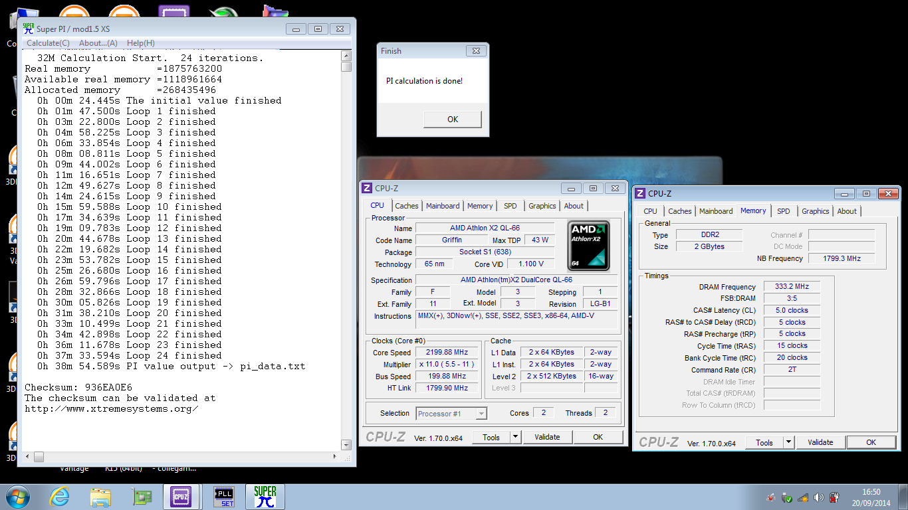Confirm the Finish dialog with OK
Viewport: 908px width, 510px height.
click(x=453, y=120)
